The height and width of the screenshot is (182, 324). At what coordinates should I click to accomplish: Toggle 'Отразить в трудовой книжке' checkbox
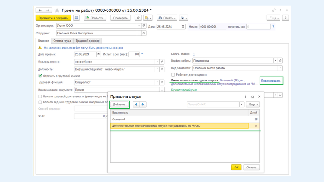40,76
